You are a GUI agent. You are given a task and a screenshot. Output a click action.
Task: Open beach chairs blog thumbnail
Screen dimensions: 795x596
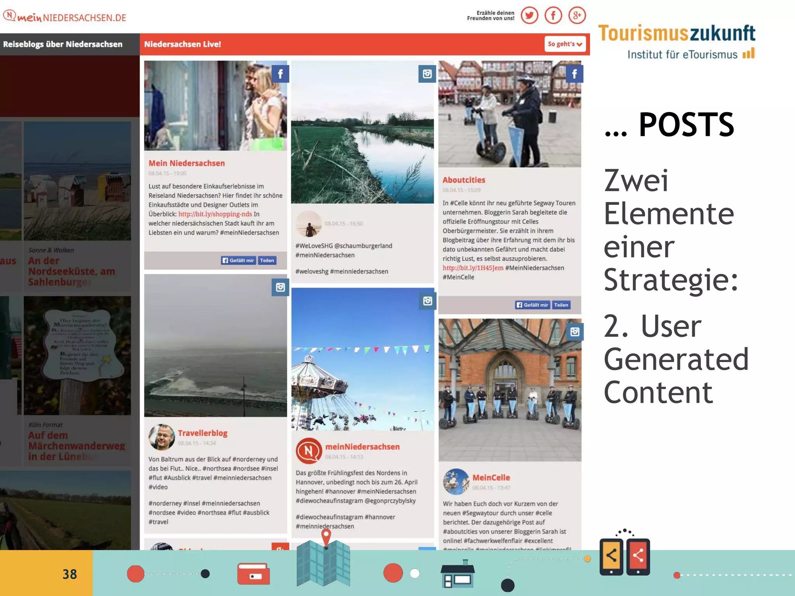77,181
